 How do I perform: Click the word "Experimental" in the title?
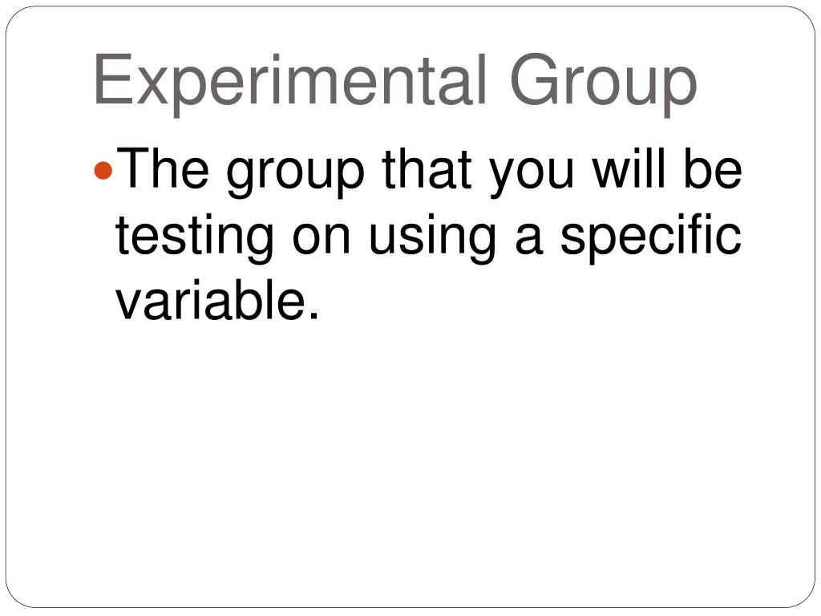point(291,83)
